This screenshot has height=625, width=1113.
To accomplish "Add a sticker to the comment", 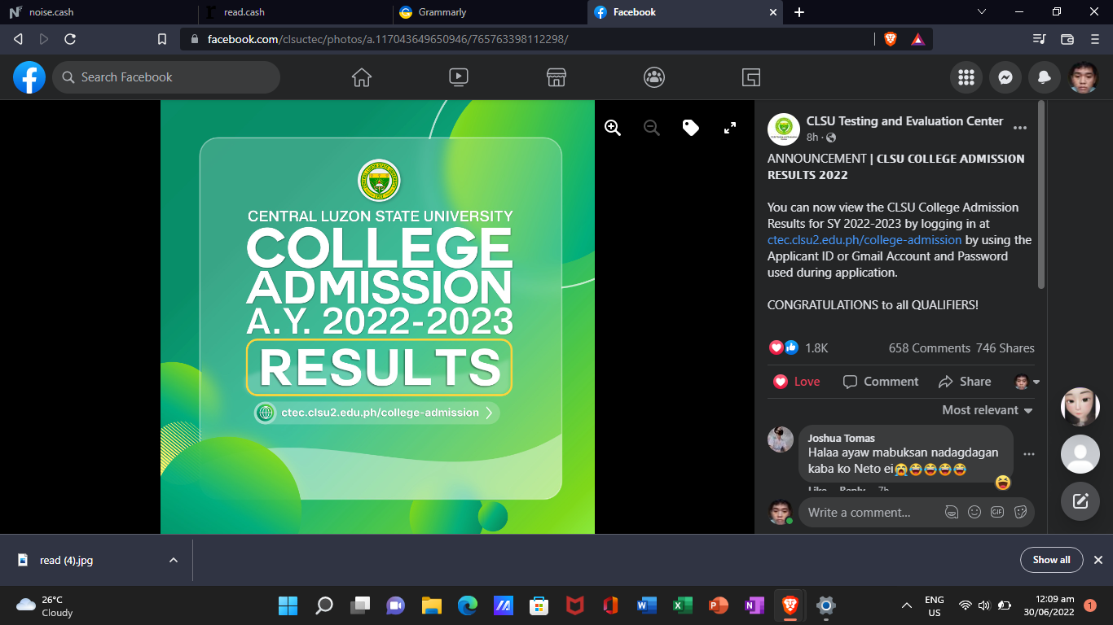I will coord(1020,513).
